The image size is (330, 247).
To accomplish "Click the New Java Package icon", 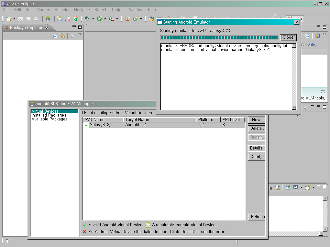I will click(x=127, y=19).
